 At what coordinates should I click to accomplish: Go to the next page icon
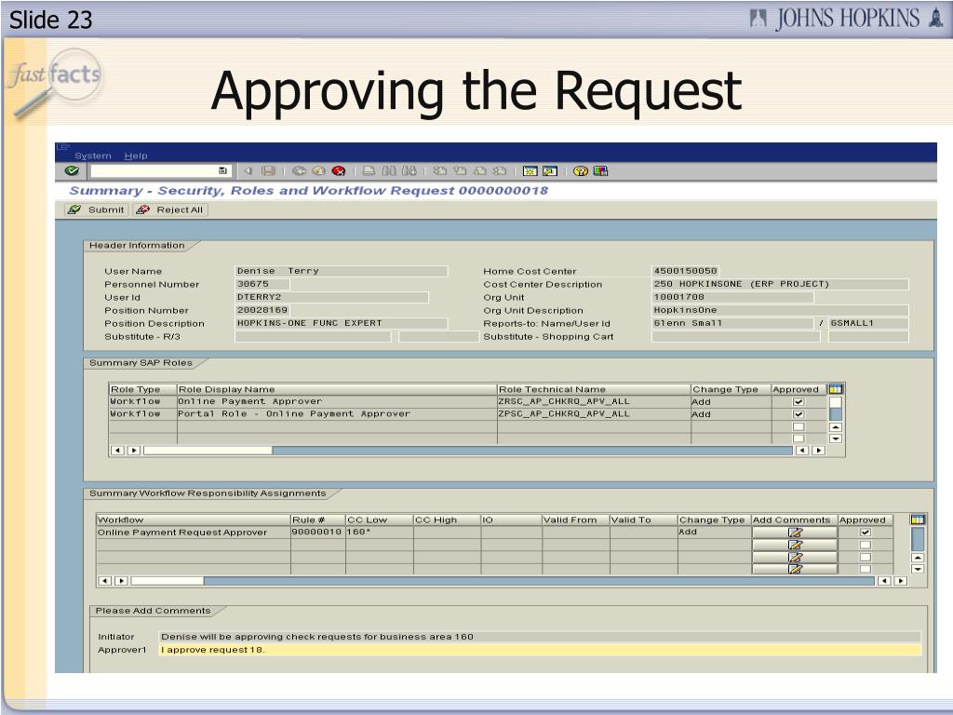(479, 171)
